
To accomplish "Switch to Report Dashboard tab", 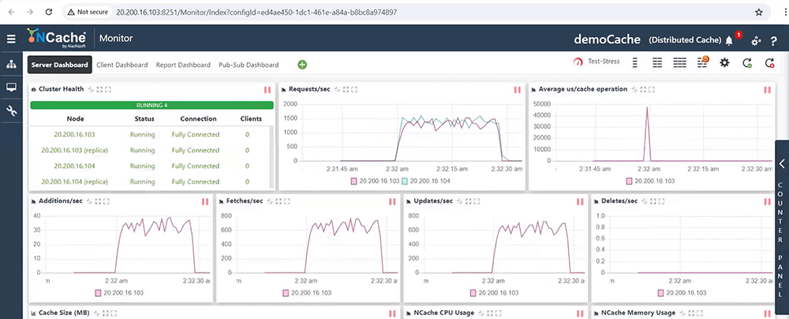I will coord(183,65).
